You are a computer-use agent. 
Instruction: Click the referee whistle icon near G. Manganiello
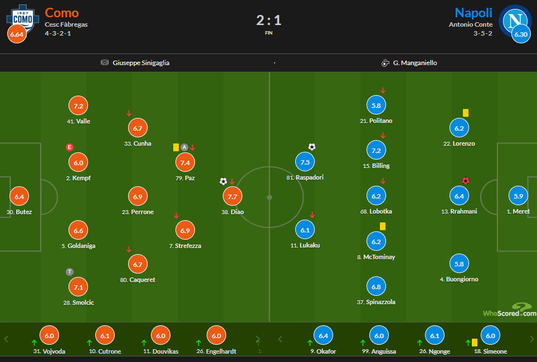pyautogui.click(x=385, y=63)
